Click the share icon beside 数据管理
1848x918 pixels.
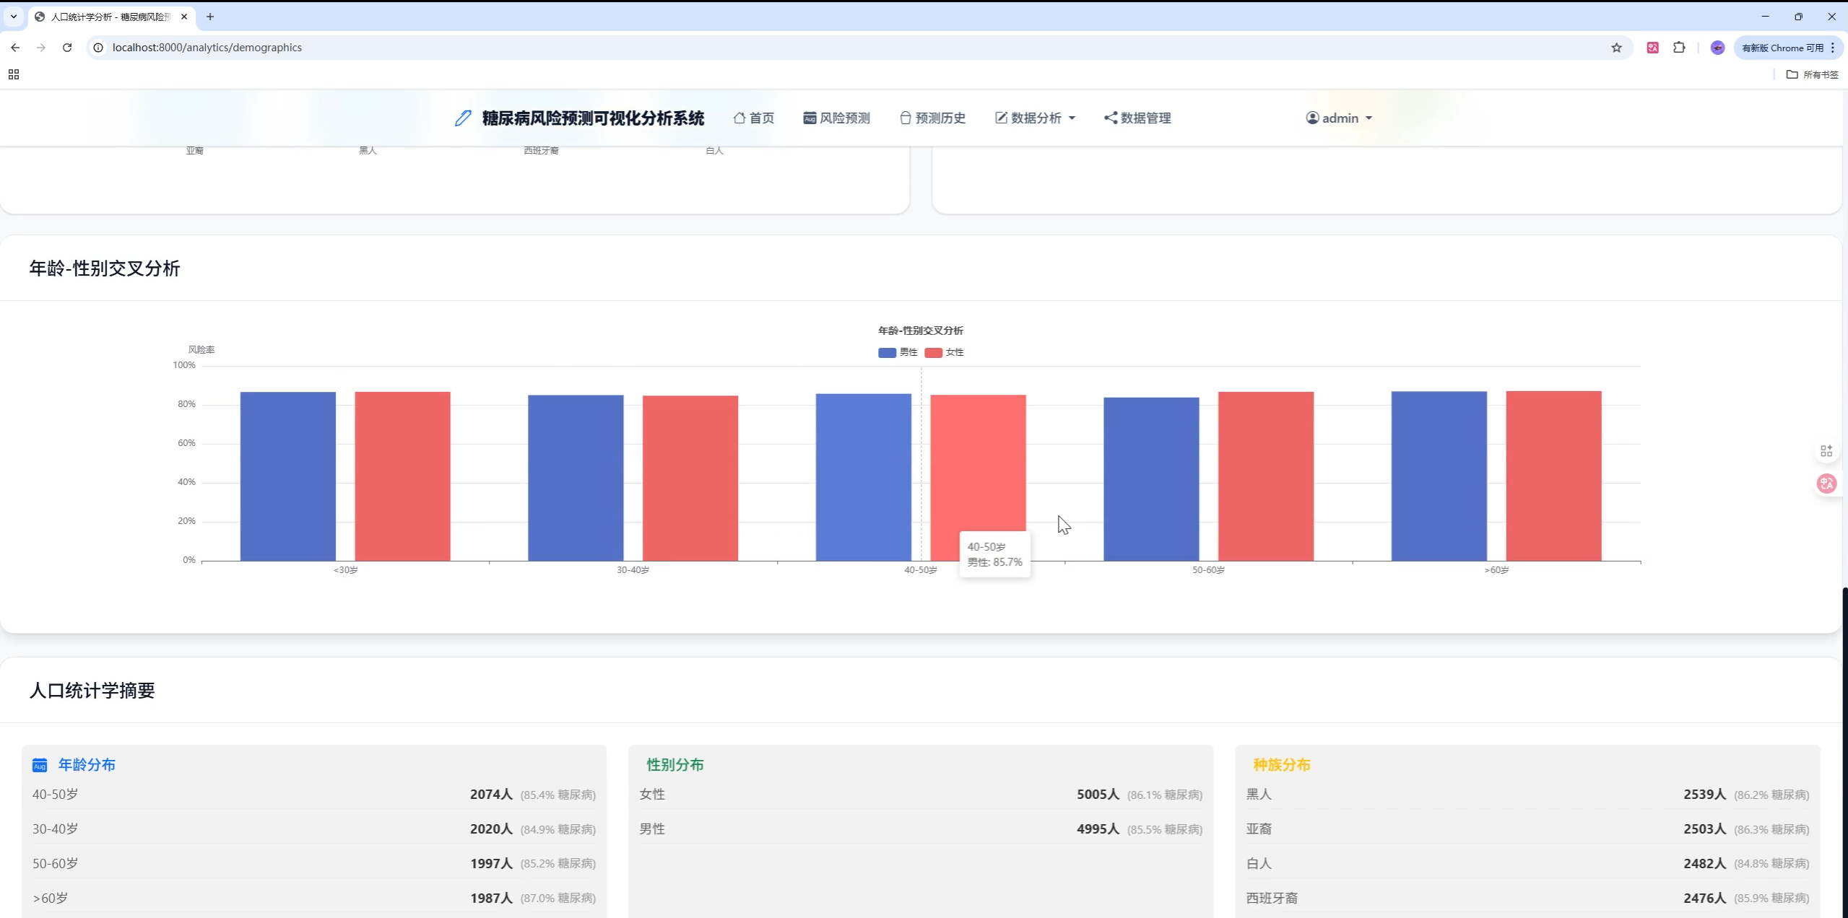[x=1110, y=118]
